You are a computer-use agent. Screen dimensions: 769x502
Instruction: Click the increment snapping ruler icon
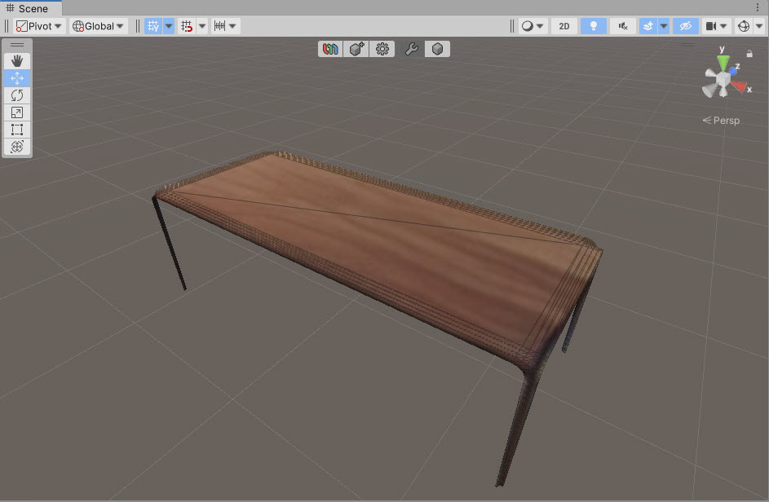tap(219, 26)
